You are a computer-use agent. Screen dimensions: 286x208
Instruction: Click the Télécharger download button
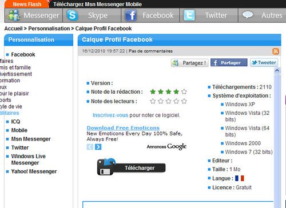click(131, 166)
